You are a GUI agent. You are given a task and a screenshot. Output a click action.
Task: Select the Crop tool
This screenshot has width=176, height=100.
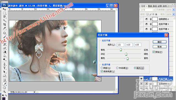coord(4,24)
